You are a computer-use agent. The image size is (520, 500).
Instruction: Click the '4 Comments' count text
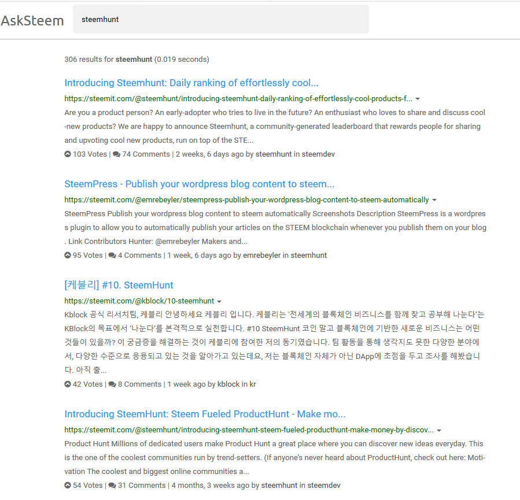[139, 255]
